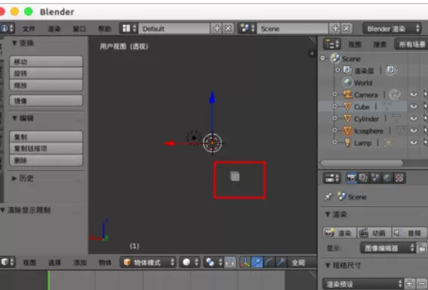Collapse the 变换 panel
Image resolution: width=428 pixels, height=290 pixels.
(x=14, y=43)
